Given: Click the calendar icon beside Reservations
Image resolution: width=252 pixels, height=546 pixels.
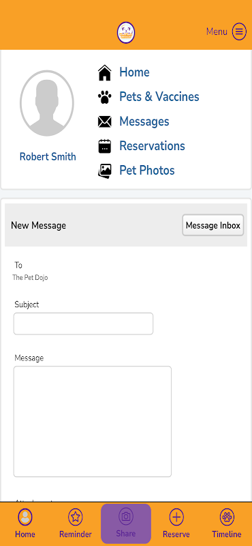Looking at the screenshot, I should (105, 146).
